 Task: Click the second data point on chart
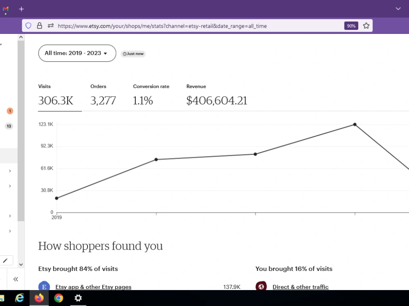[156, 160]
